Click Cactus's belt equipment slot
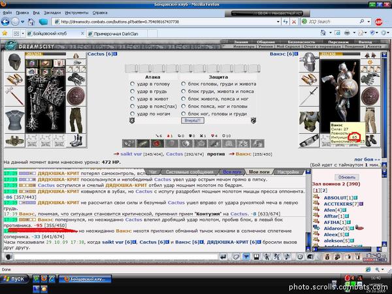 click(x=14, y=140)
